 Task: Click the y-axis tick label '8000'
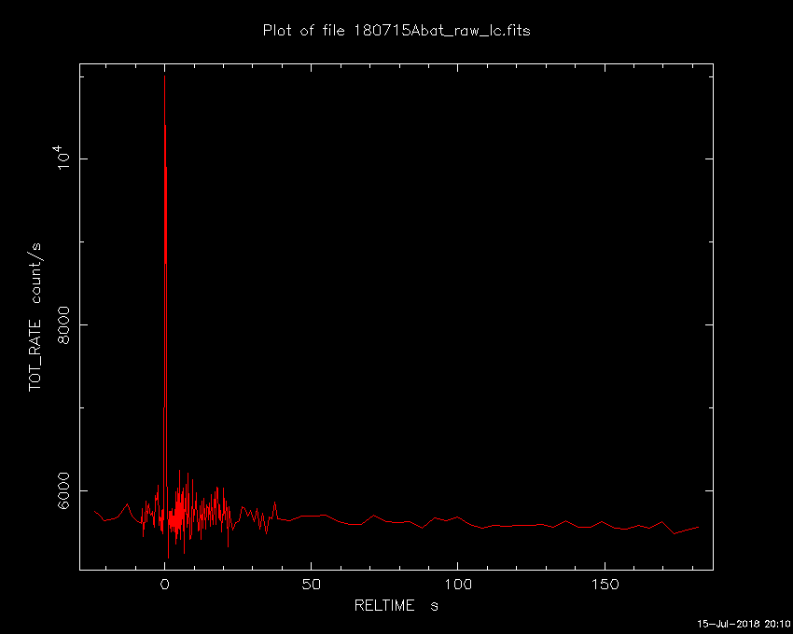(63, 324)
